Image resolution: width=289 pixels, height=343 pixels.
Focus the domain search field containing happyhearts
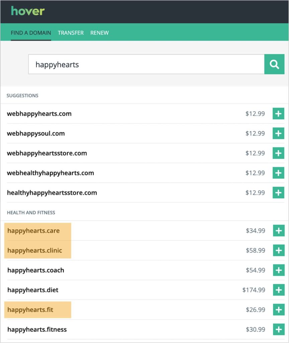click(x=147, y=64)
